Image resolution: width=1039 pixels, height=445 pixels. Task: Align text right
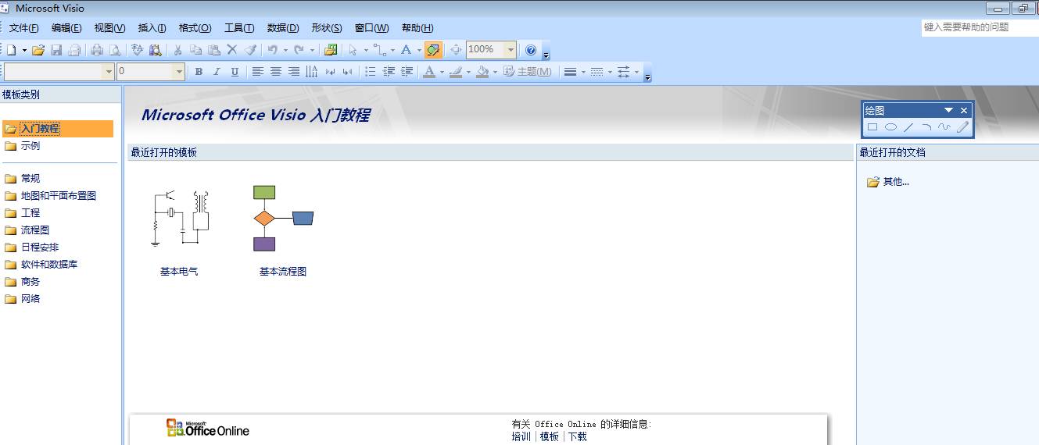[293, 72]
